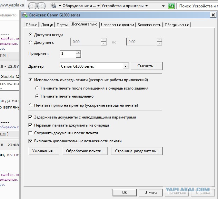Open the Дополнительно tab
Viewport: 218px width, 199px height.
pos(84,24)
